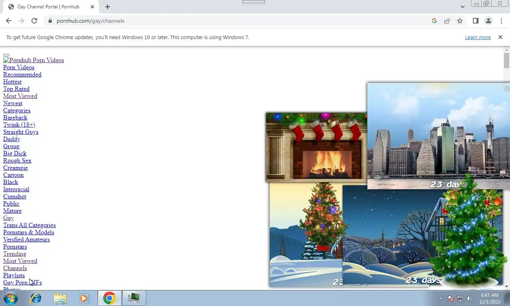
Task: Click the Group link
Action: [11, 146]
